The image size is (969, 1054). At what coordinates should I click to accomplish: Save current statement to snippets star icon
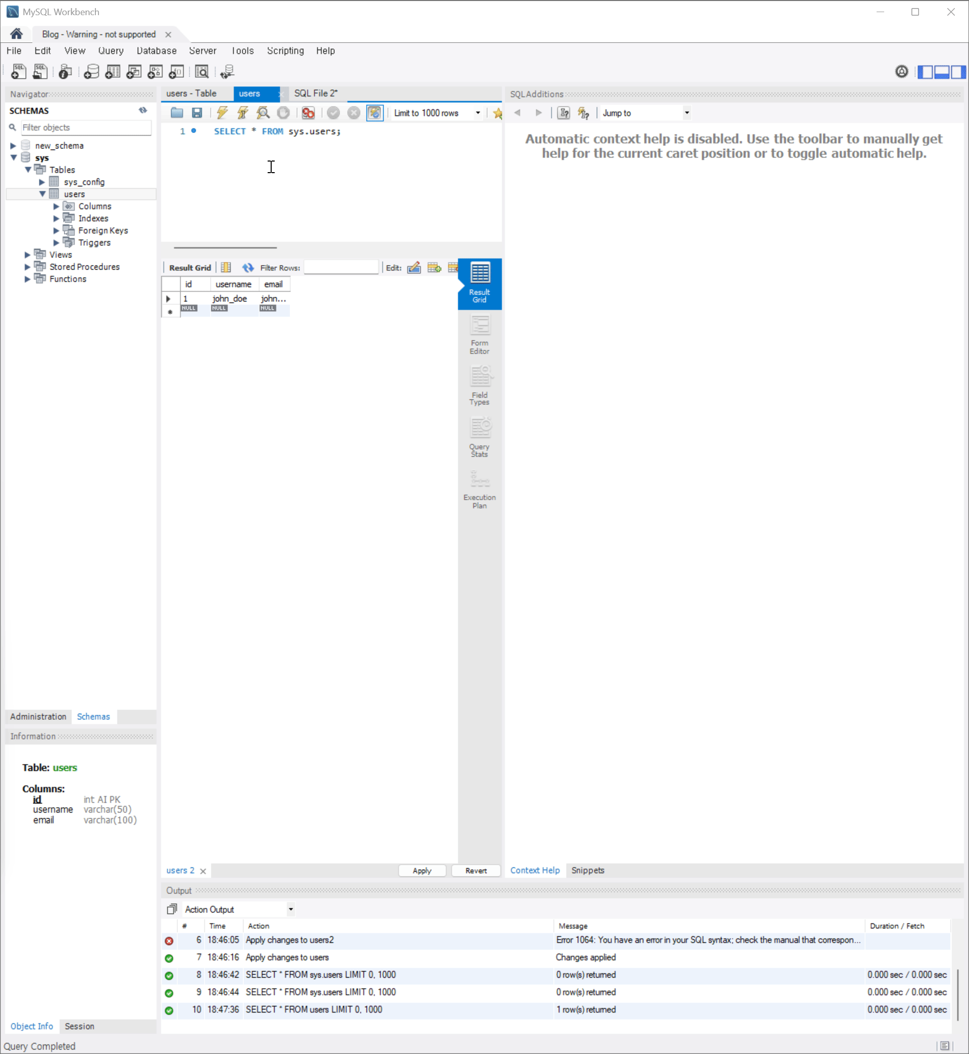(497, 113)
